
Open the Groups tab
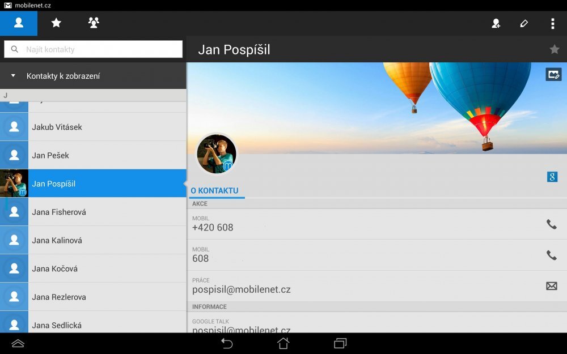pyautogui.click(x=93, y=23)
